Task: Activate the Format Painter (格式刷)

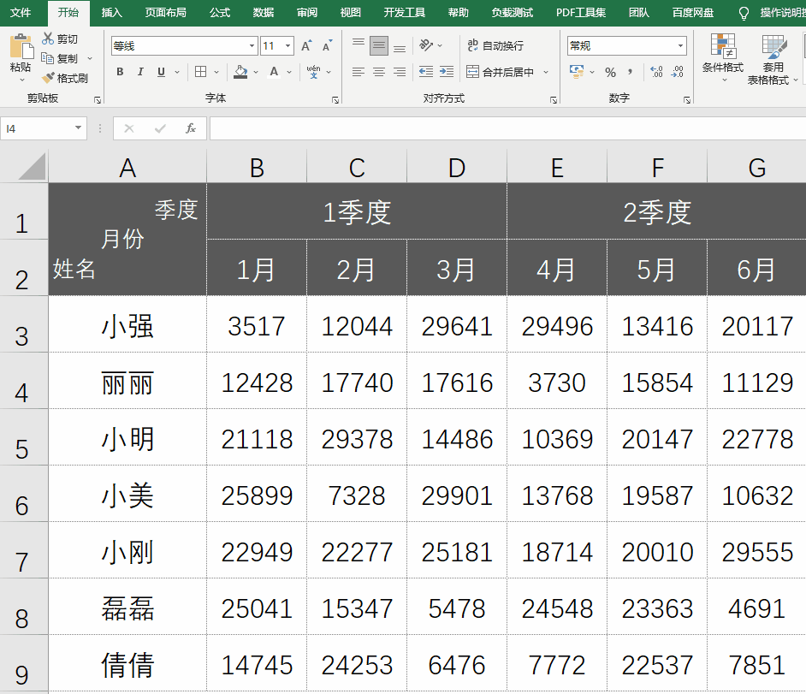Action: [x=65, y=78]
